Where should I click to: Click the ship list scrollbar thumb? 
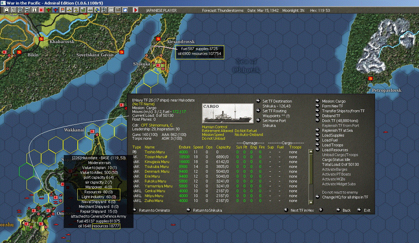coord(311,169)
